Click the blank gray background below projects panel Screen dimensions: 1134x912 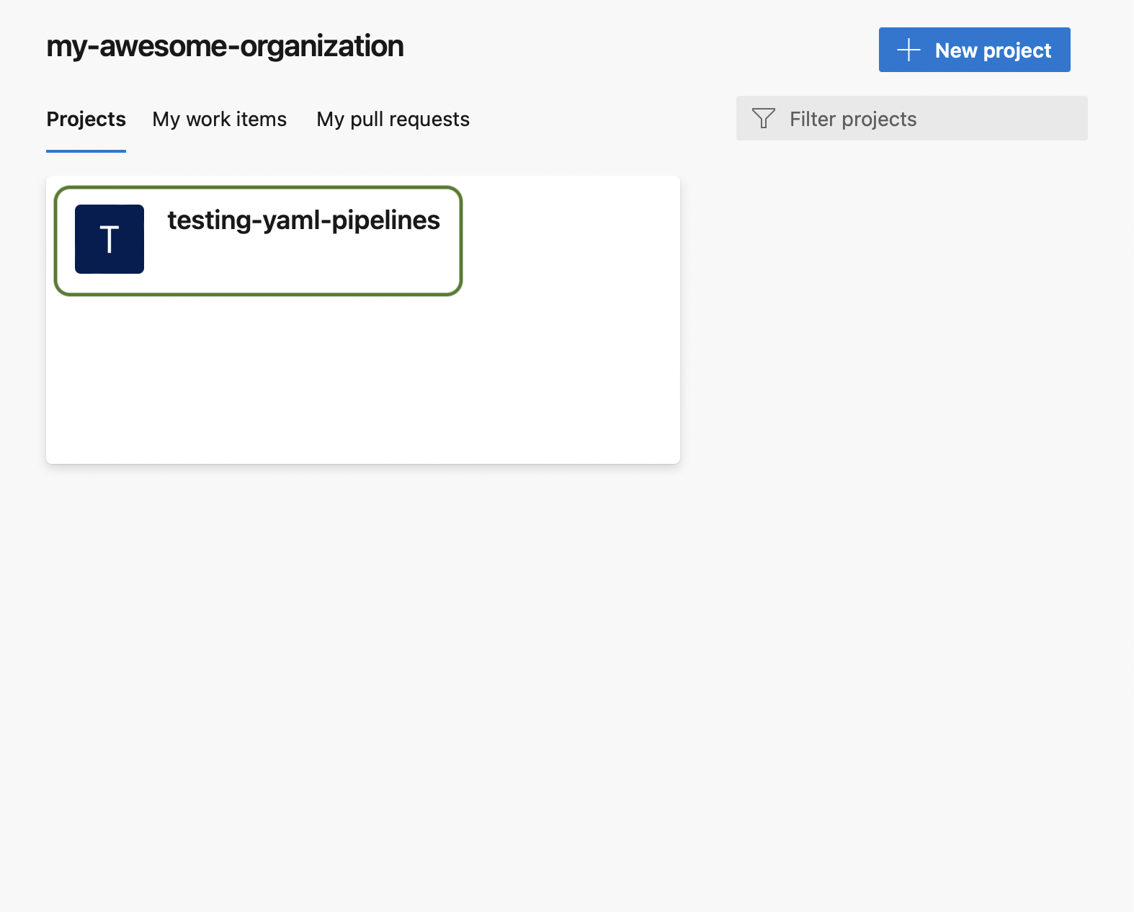click(360, 648)
